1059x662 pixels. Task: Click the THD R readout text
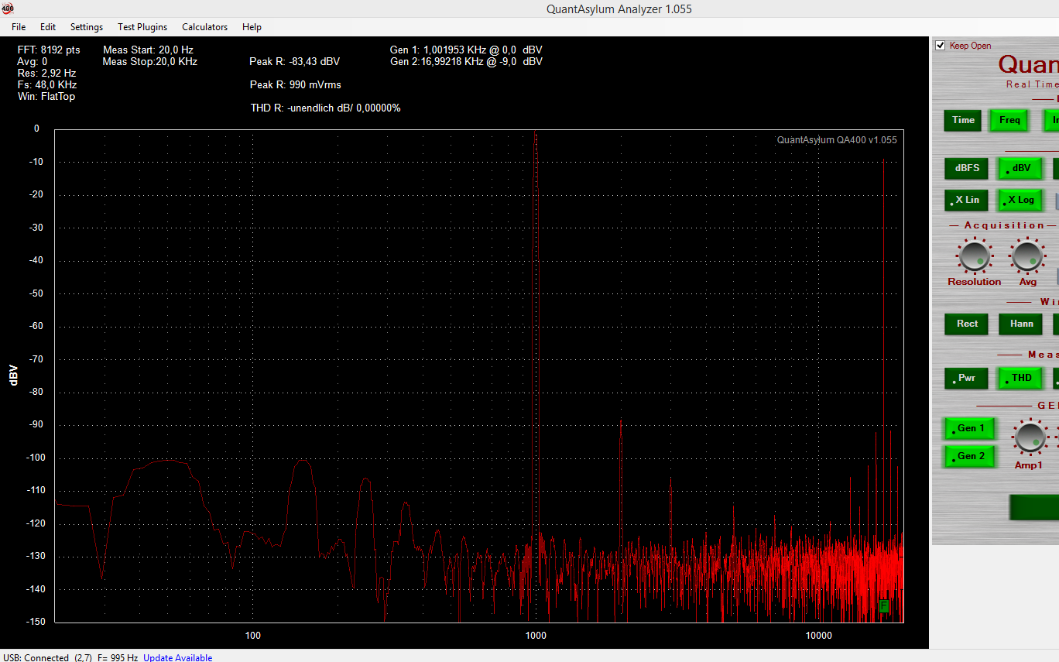pyautogui.click(x=326, y=108)
